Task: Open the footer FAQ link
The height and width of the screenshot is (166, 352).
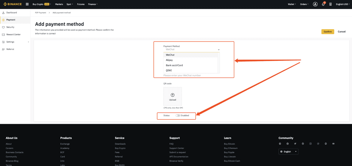Action: [171, 144]
